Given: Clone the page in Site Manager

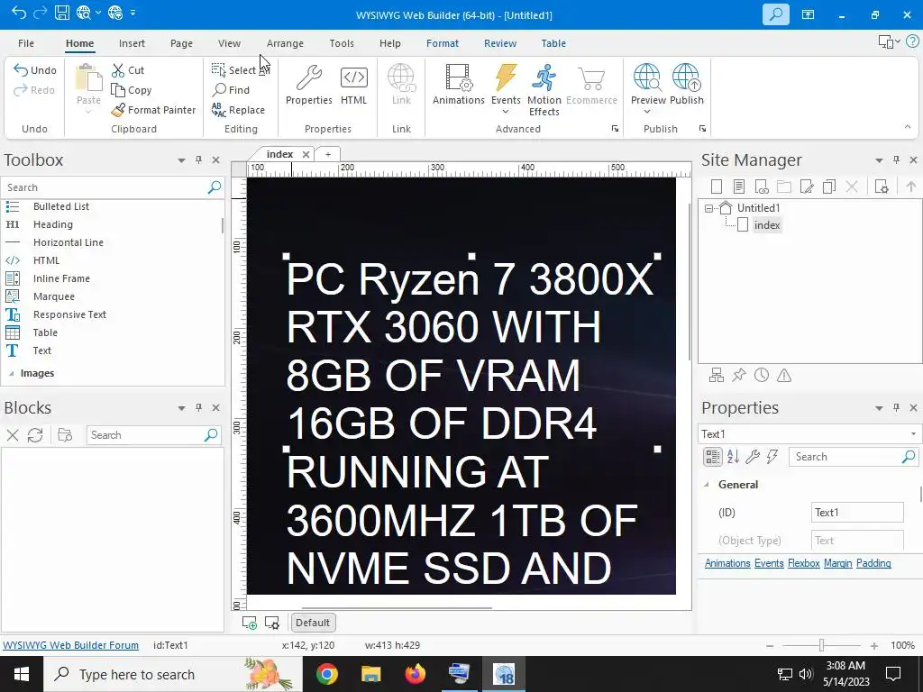Looking at the screenshot, I should click(x=829, y=187).
